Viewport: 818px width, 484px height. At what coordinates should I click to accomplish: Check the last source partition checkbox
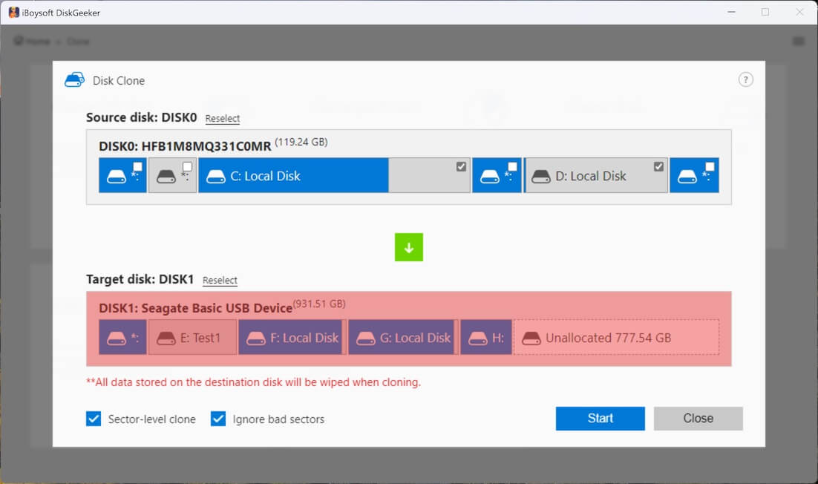pos(710,166)
